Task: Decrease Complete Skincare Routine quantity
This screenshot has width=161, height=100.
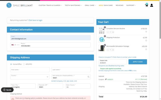Action: [x=108, y=32]
